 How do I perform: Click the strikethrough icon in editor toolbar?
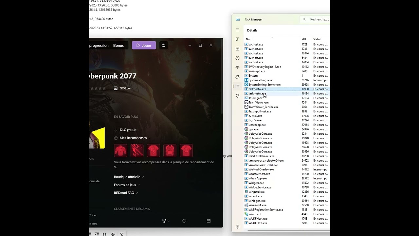[113, 234]
